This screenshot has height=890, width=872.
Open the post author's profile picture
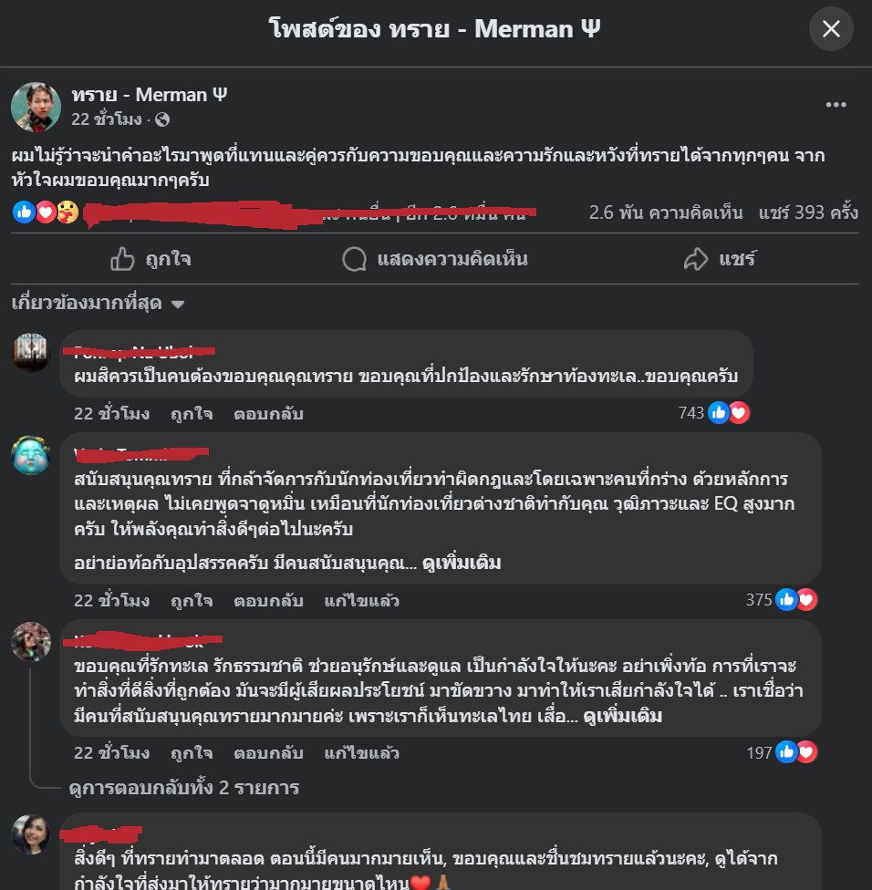point(36,107)
